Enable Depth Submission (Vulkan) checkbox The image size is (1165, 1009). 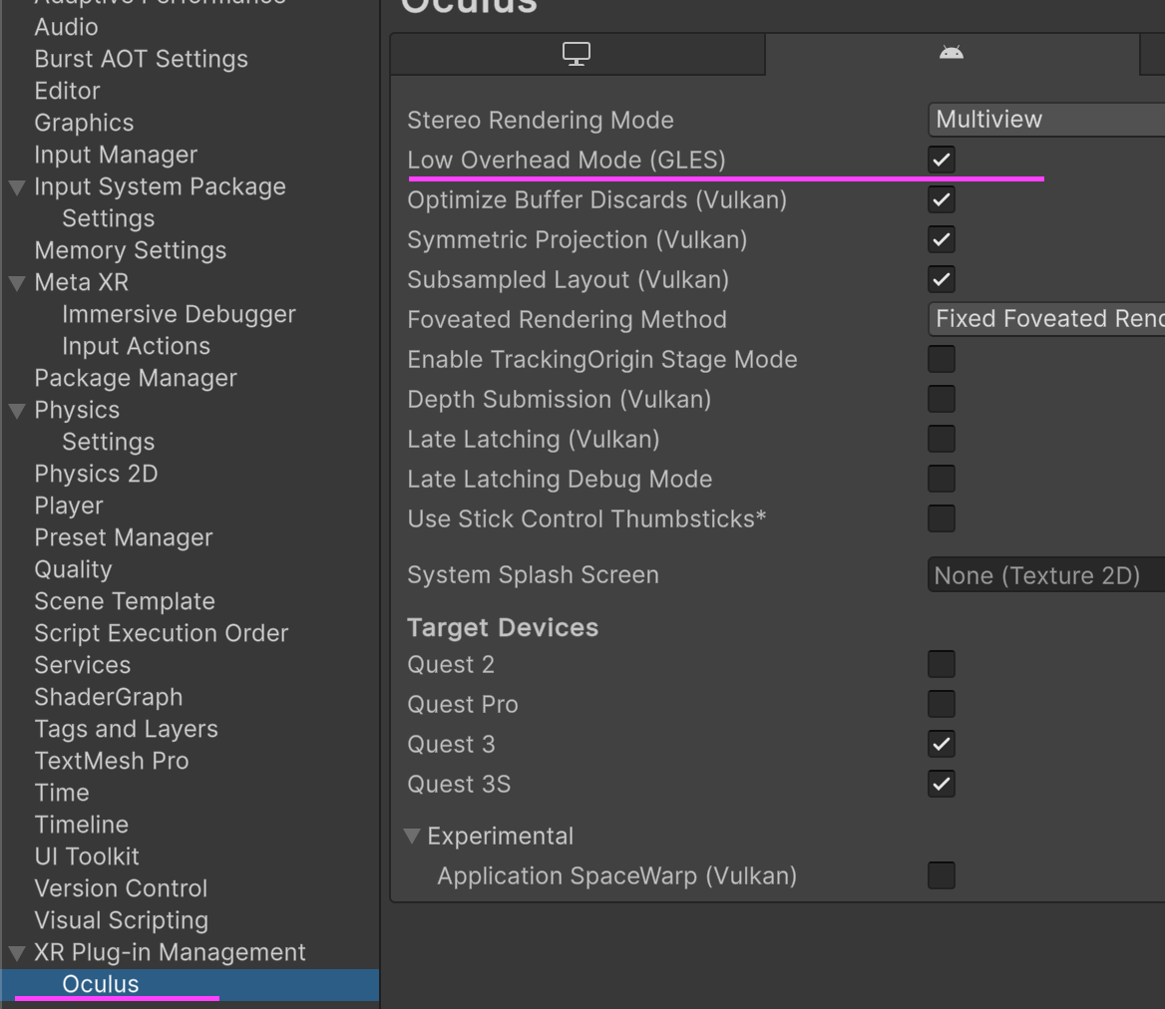[x=942, y=400]
